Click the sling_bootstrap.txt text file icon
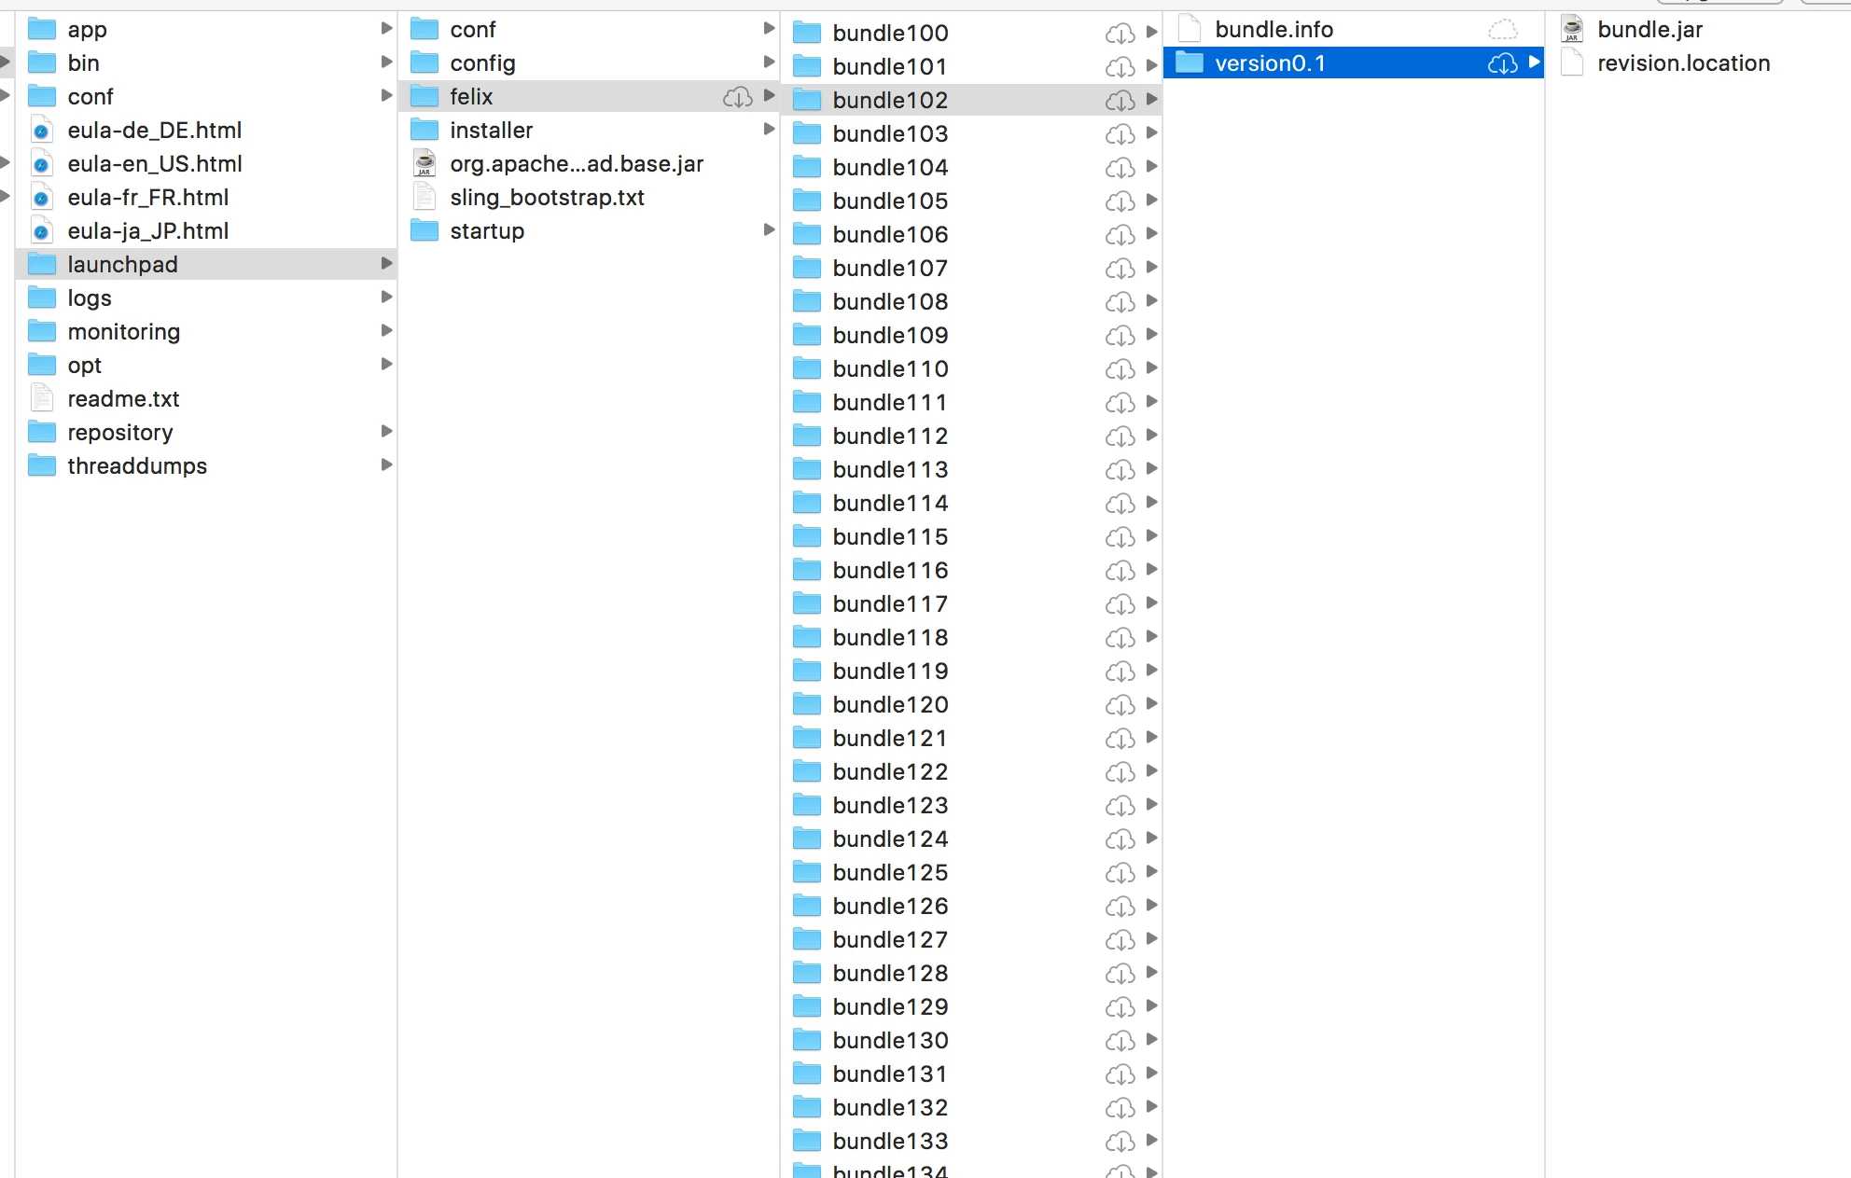This screenshot has width=1851, height=1178. tap(425, 198)
